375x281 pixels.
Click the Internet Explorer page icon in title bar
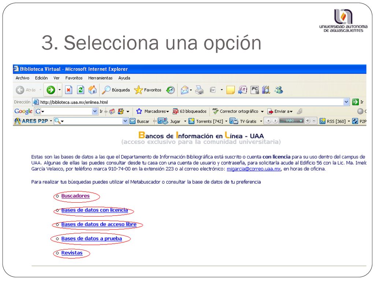16,69
